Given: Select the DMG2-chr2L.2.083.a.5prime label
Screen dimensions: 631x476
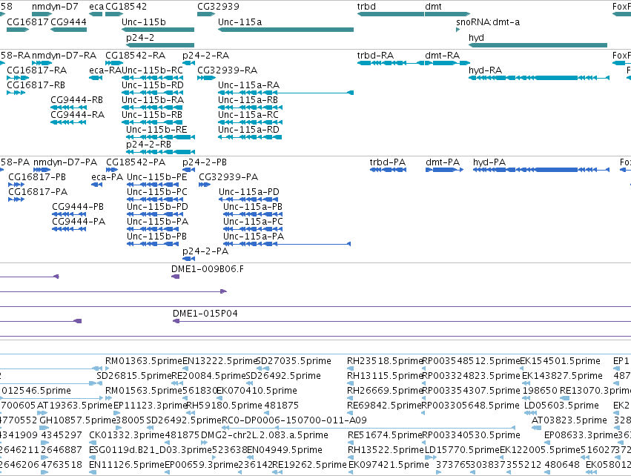Looking at the screenshot, I should click(265, 435).
